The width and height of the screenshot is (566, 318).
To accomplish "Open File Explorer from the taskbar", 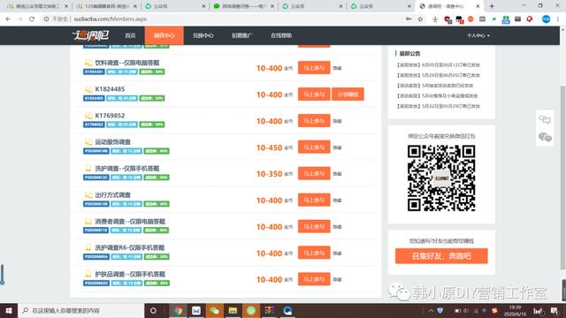I will click(233, 310).
